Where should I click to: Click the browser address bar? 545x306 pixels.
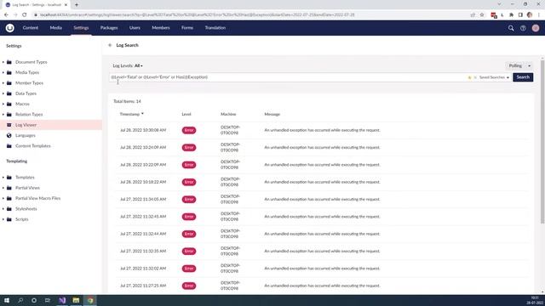[250, 15]
